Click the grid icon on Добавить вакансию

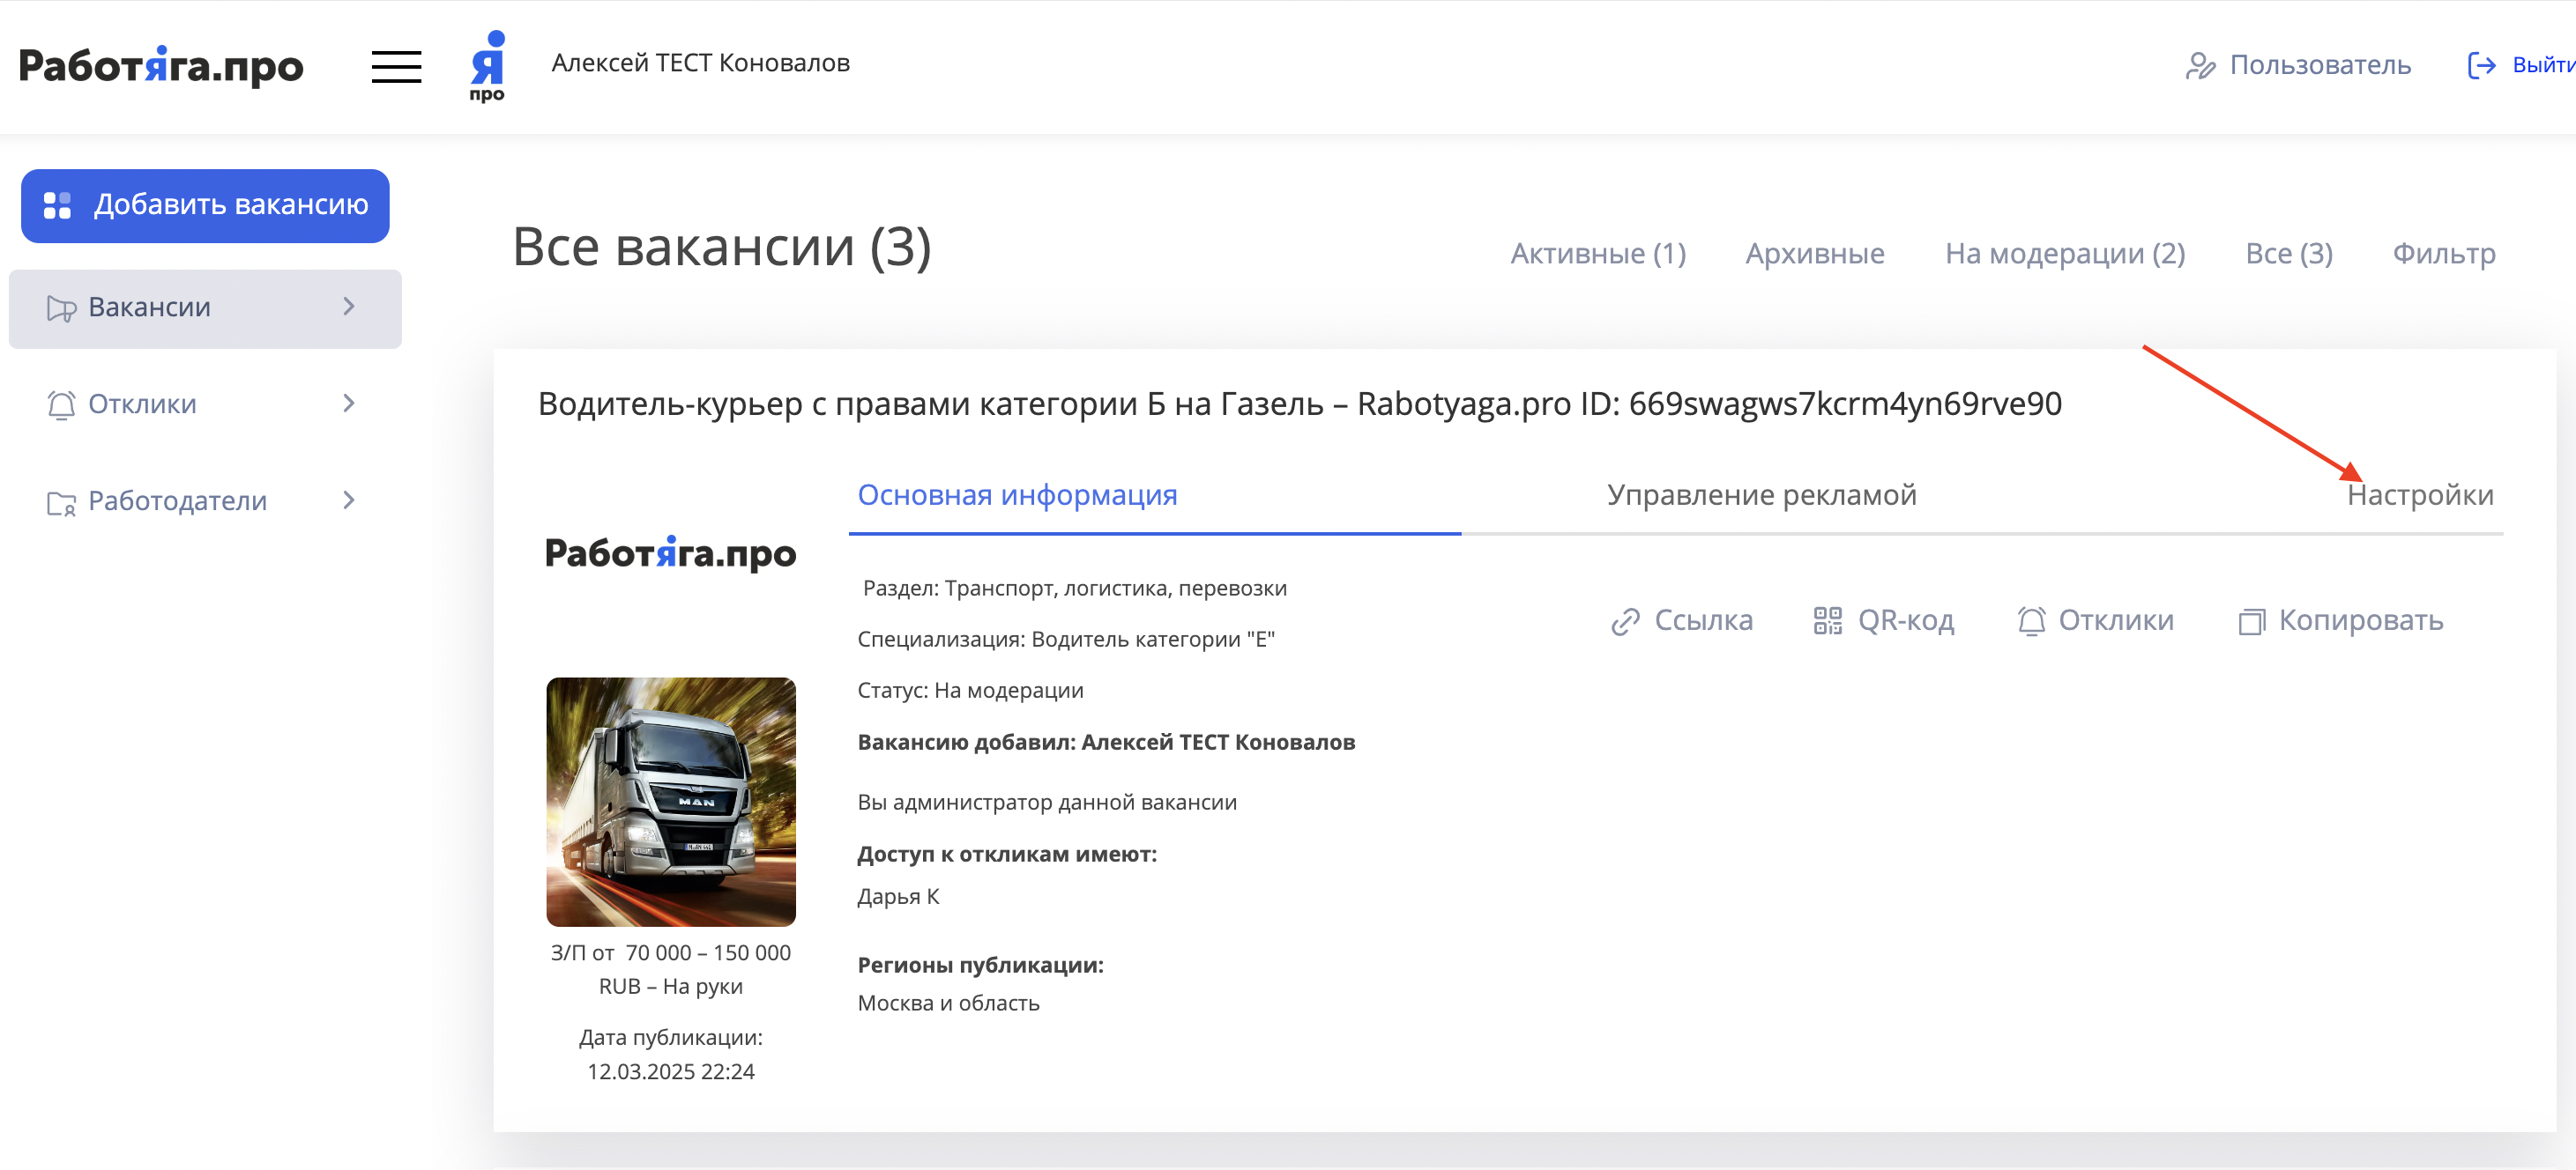coord(57,204)
